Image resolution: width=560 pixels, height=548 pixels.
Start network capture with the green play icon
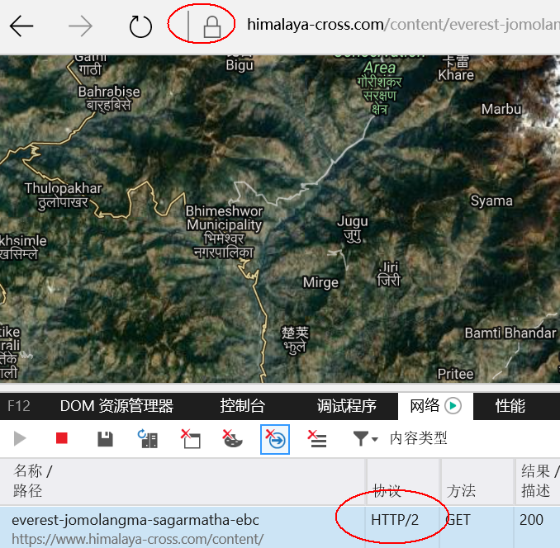pyautogui.click(x=453, y=406)
